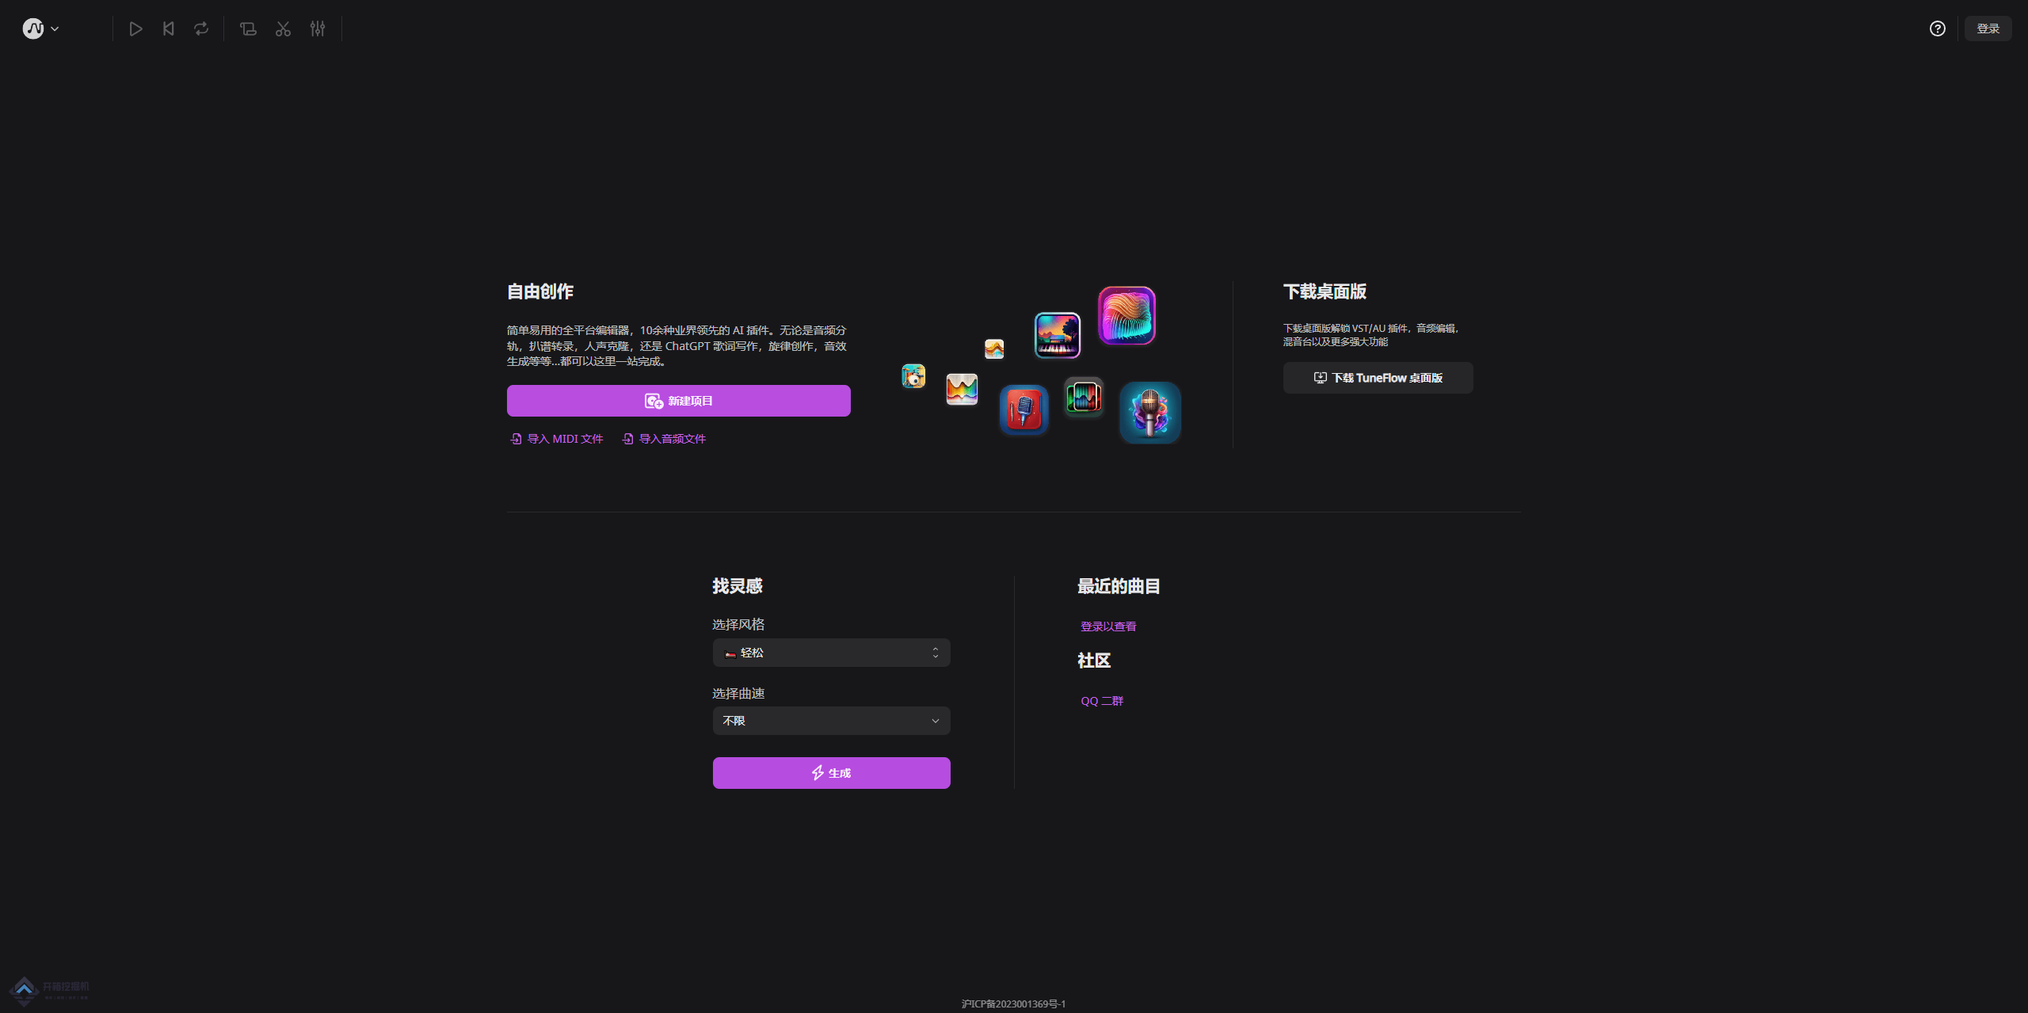2028x1013 pixels.
Task: Click the 登录 button
Action: tap(1988, 29)
